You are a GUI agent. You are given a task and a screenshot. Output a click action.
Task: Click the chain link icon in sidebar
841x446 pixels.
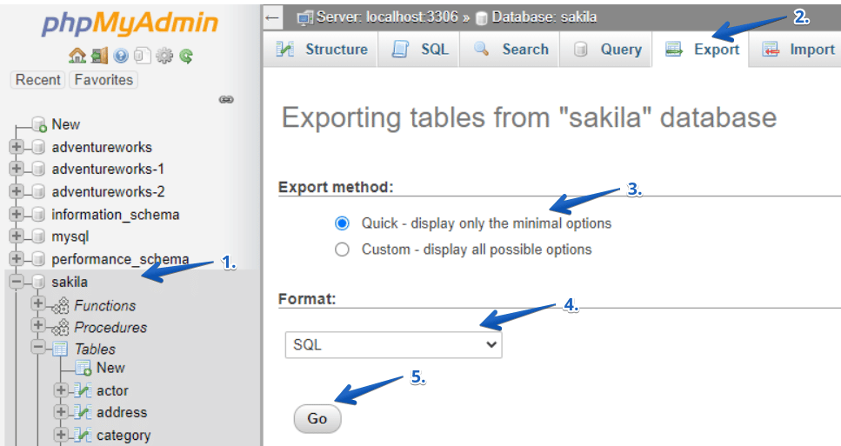pyautogui.click(x=226, y=99)
